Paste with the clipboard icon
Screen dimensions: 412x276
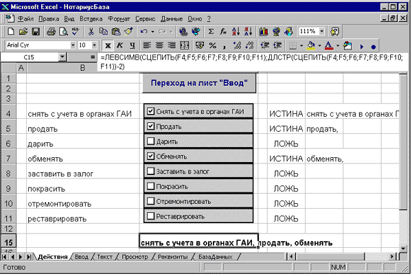pyautogui.click(x=116, y=32)
